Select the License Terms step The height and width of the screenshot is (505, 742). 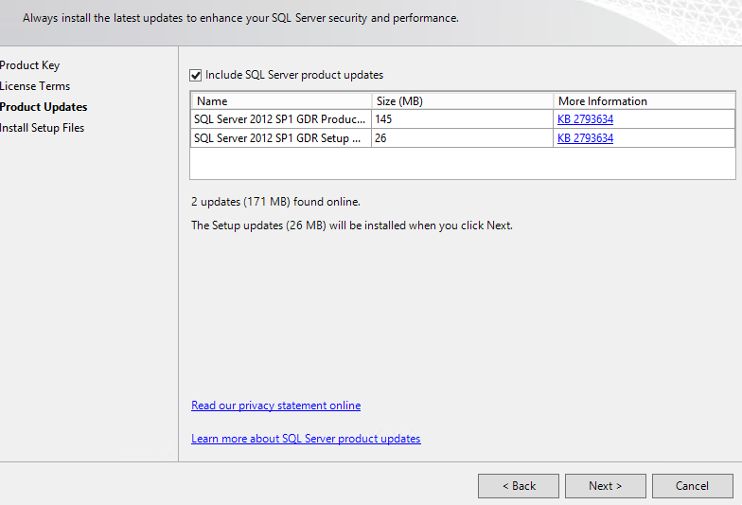click(x=35, y=86)
